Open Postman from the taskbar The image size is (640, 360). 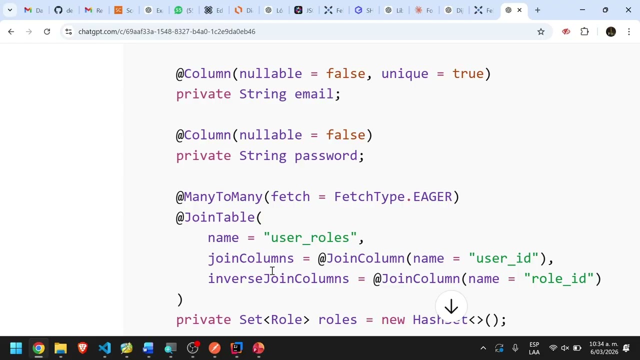click(x=214, y=348)
